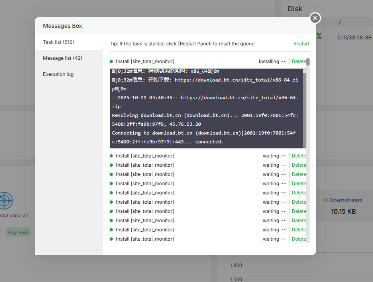Delete the first waiting task
The image size is (373, 282).
click(299, 156)
